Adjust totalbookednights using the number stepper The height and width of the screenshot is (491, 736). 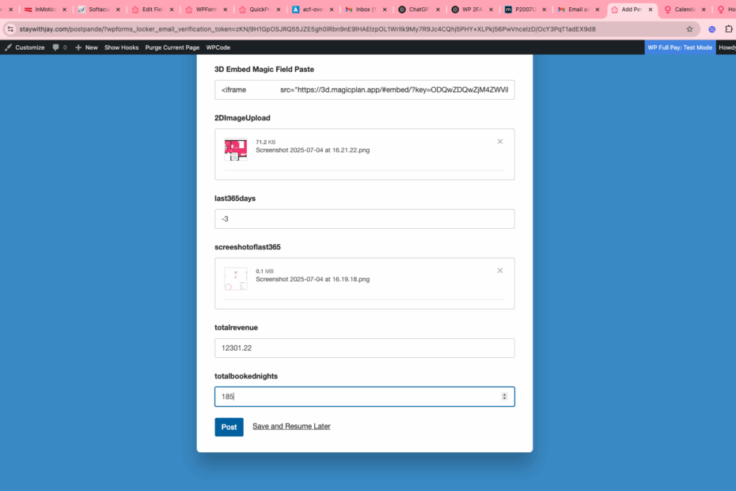pyautogui.click(x=504, y=397)
